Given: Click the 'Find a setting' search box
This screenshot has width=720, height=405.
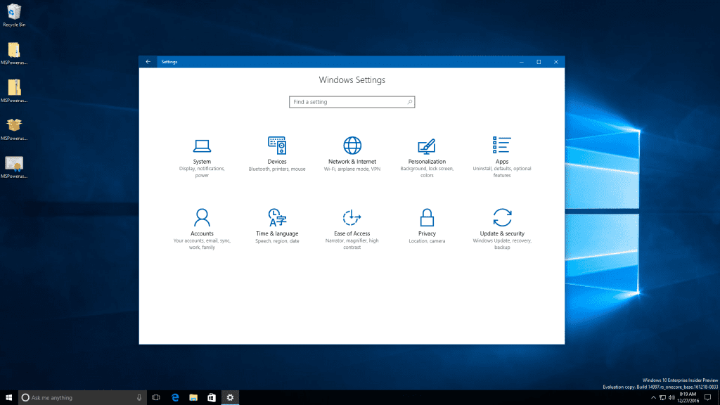Looking at the screenshot, I should (x=352, y=102).
